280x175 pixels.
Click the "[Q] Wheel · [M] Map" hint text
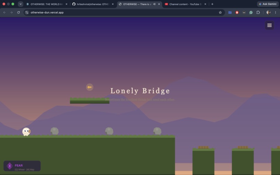tap(24, 169)
